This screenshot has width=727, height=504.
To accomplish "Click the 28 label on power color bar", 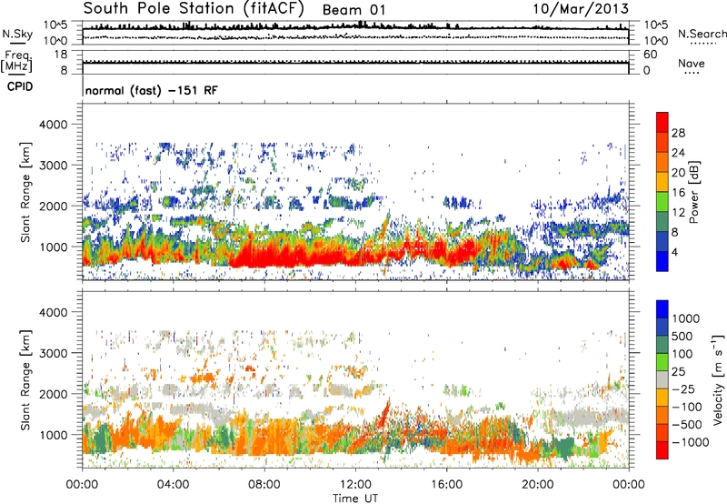I will [678, 133].
